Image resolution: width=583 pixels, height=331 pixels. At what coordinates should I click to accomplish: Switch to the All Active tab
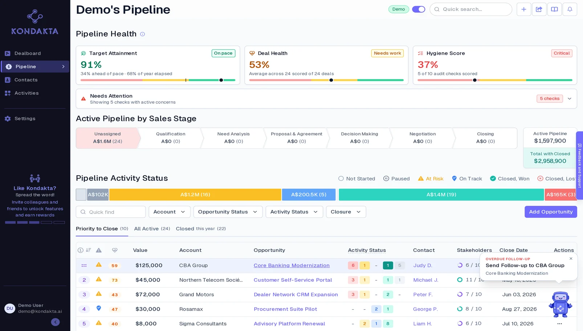click(x=152, y=229)
